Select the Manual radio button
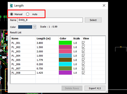The height and width of the screenshot is (94, 127). click(12, 14)
